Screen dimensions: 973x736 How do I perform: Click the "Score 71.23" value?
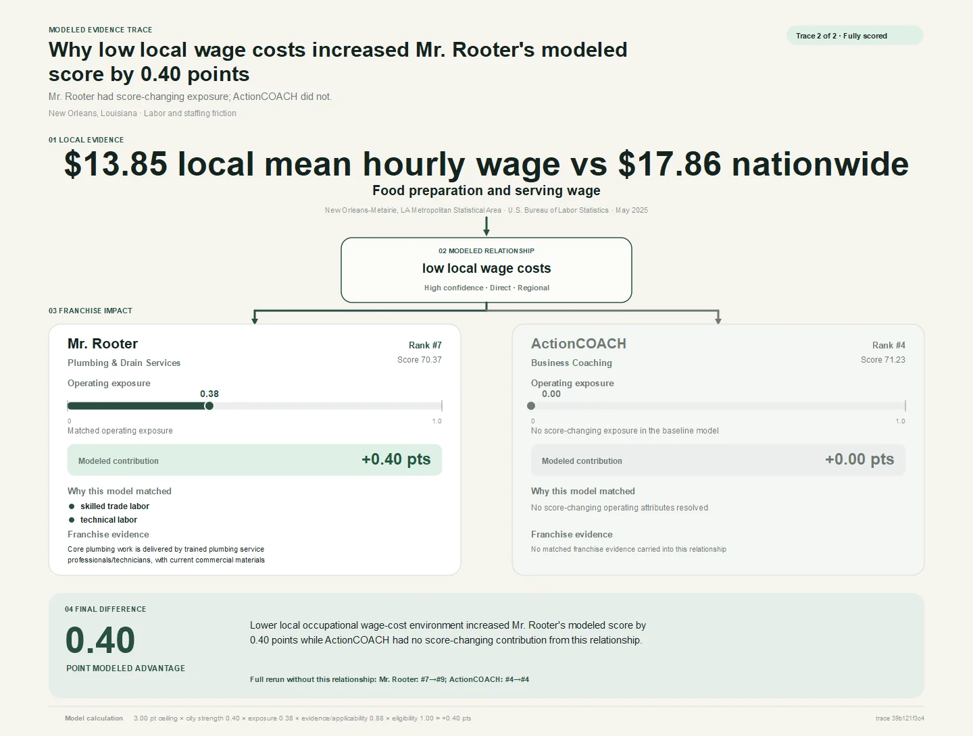coord(883,360)
